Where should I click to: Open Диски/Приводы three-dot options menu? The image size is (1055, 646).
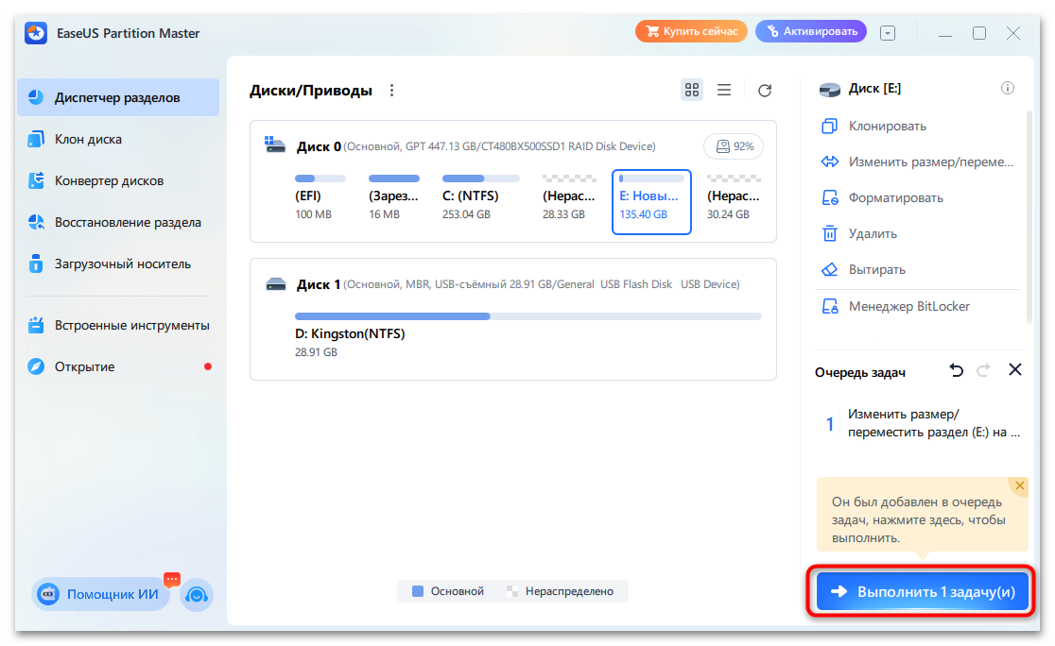click(391, 90)
